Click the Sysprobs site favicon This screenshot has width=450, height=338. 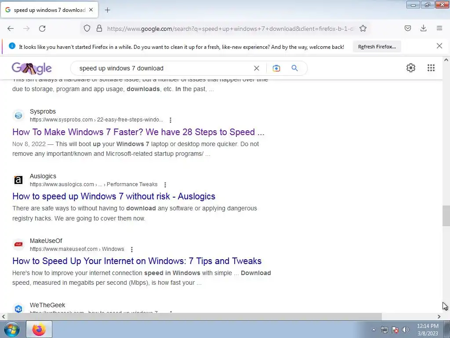pyautogui.click(x=18, y=116)
